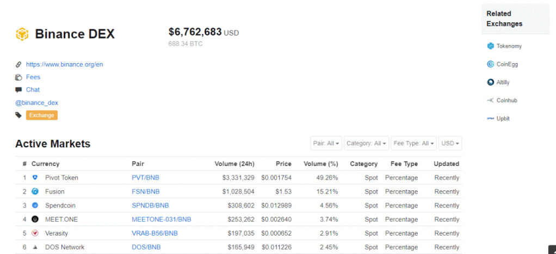Click the $6,762,683 total volume figure
This screenshot has width=556, height=254.
coord(195,32)
